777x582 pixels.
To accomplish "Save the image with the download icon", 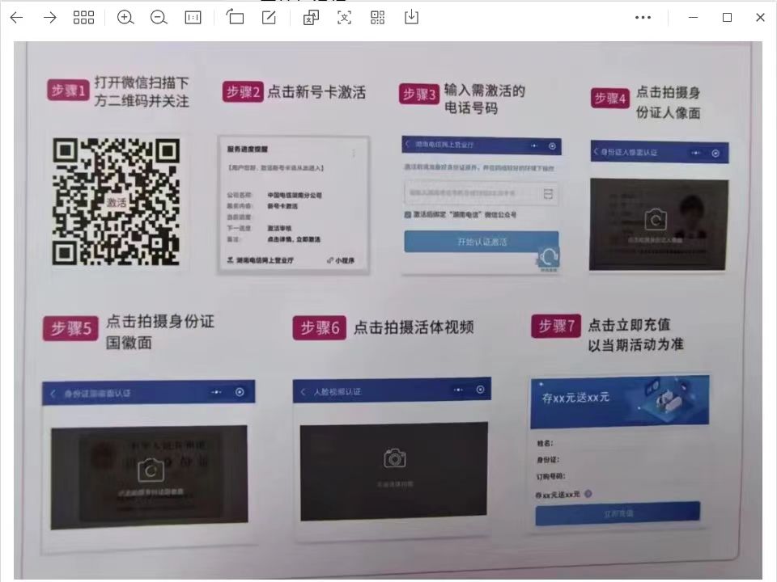I will click(410, 17).
